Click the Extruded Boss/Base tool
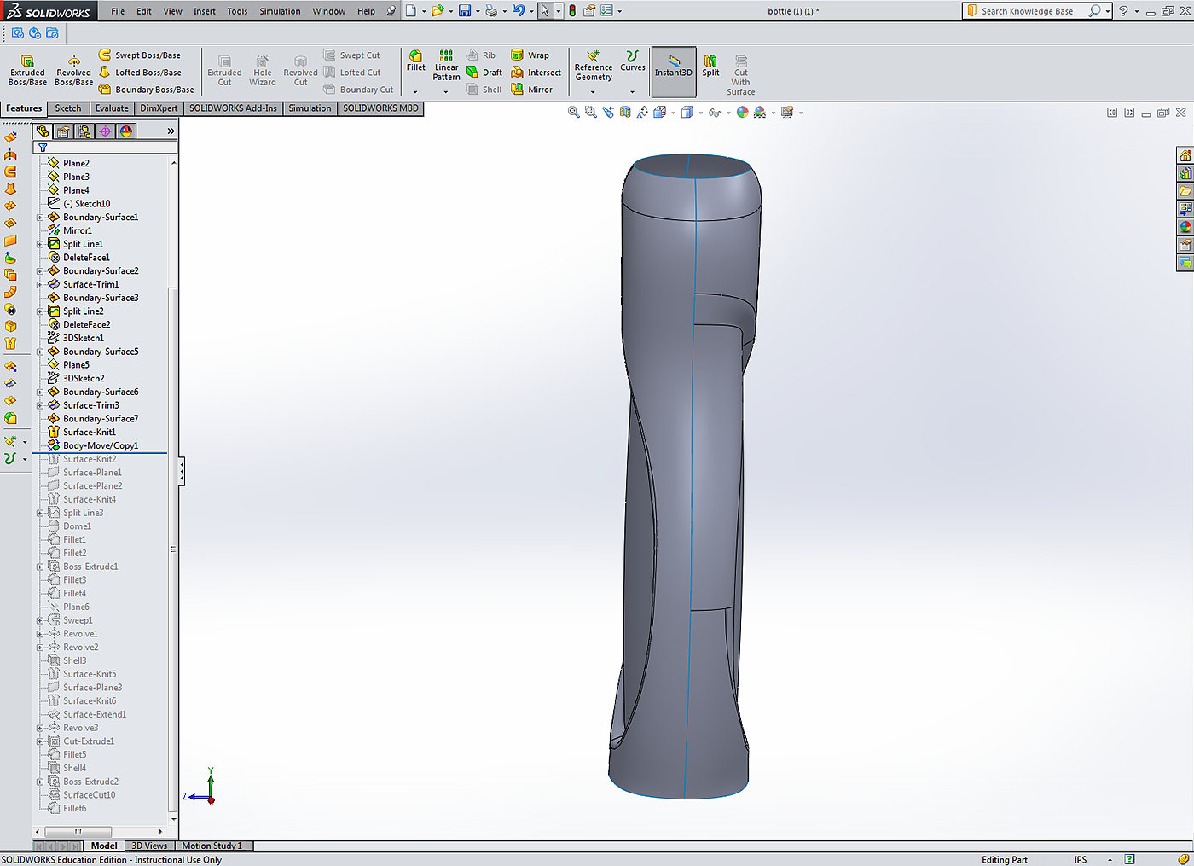 coord(27,70)
